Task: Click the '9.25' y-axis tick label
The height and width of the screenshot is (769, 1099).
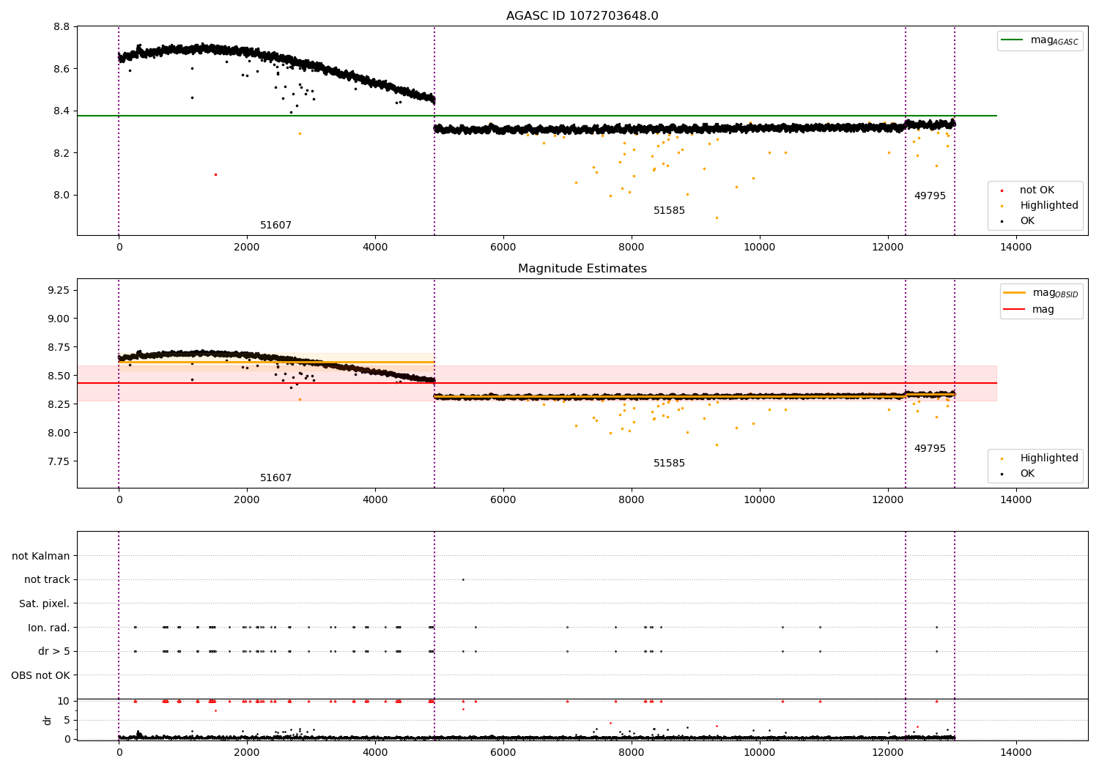Action: pos(59,290)
